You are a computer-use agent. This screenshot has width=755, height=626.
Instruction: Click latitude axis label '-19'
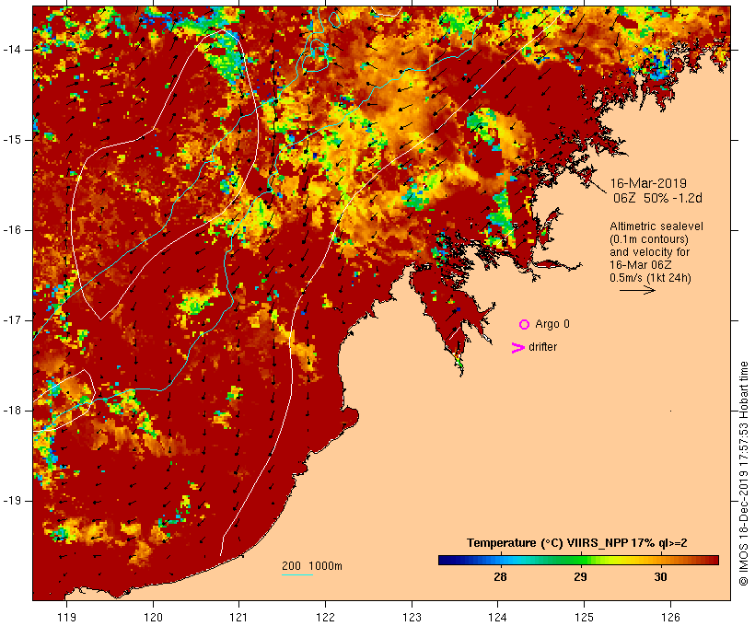[x=12, y=501]
